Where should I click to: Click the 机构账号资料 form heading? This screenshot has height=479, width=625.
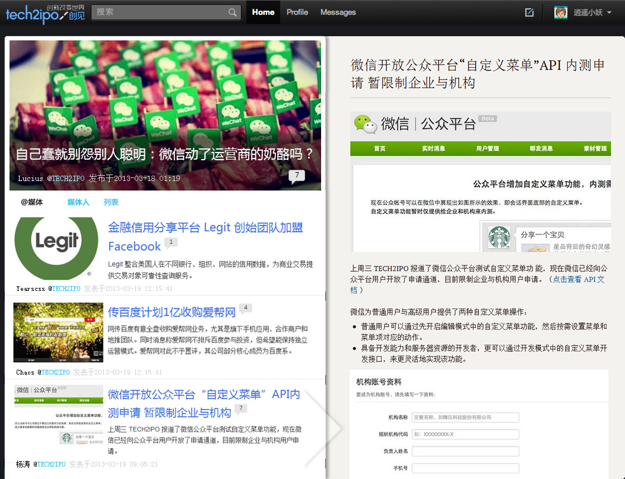[x=379, y=382]
